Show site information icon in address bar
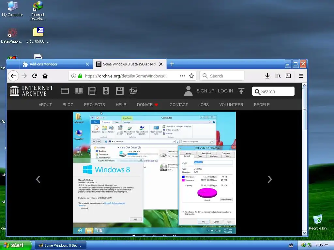334x250 pixels. coord(74,76)
